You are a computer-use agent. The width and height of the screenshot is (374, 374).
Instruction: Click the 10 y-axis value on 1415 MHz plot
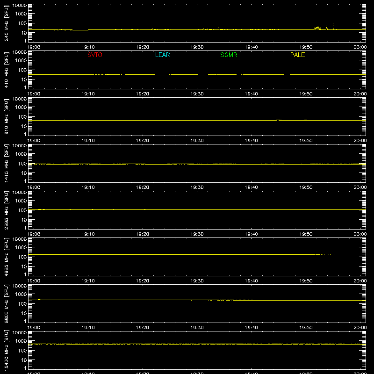[x=24, y=173]
